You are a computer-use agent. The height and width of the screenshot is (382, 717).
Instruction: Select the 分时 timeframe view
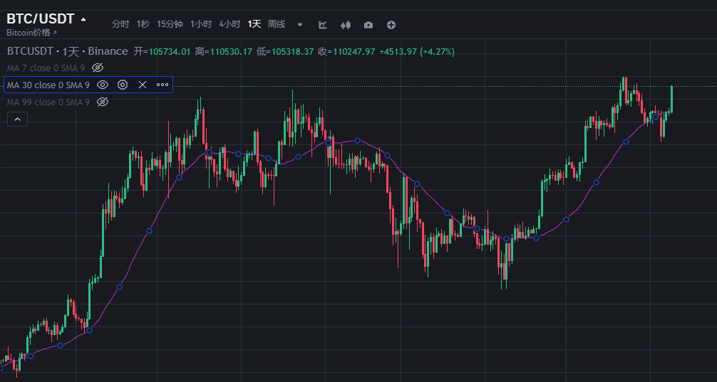[120, 24]
